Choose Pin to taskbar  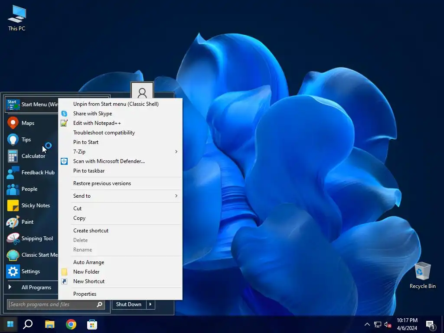[x=121, y=171]
